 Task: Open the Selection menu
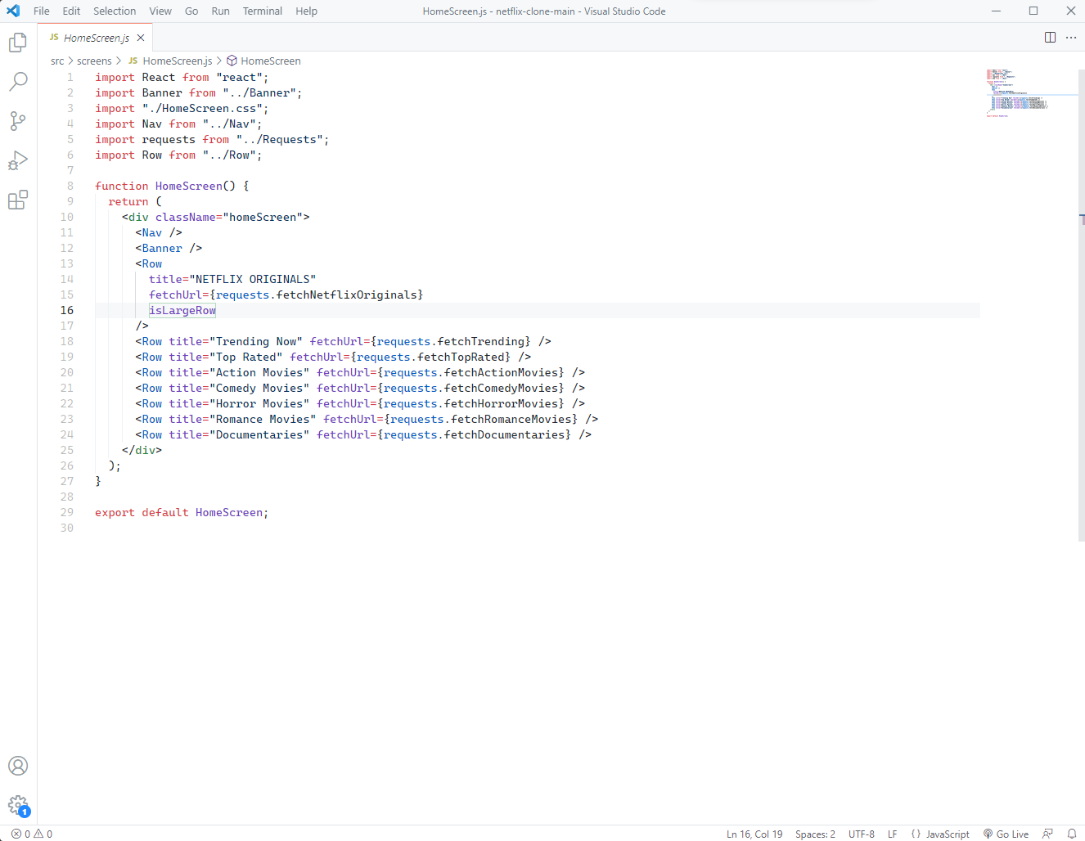[115, 11]
